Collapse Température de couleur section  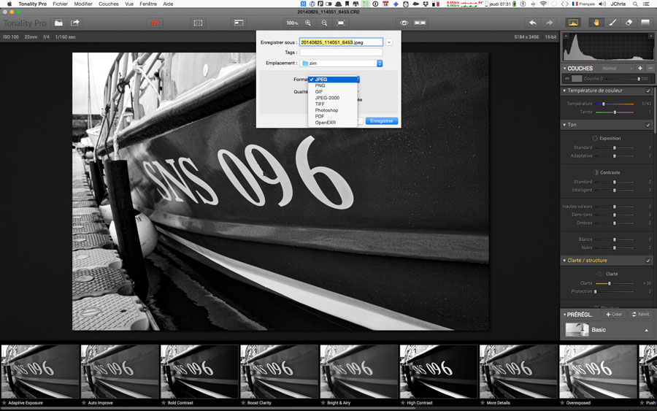pyautogui.click(x=564, y=91)
